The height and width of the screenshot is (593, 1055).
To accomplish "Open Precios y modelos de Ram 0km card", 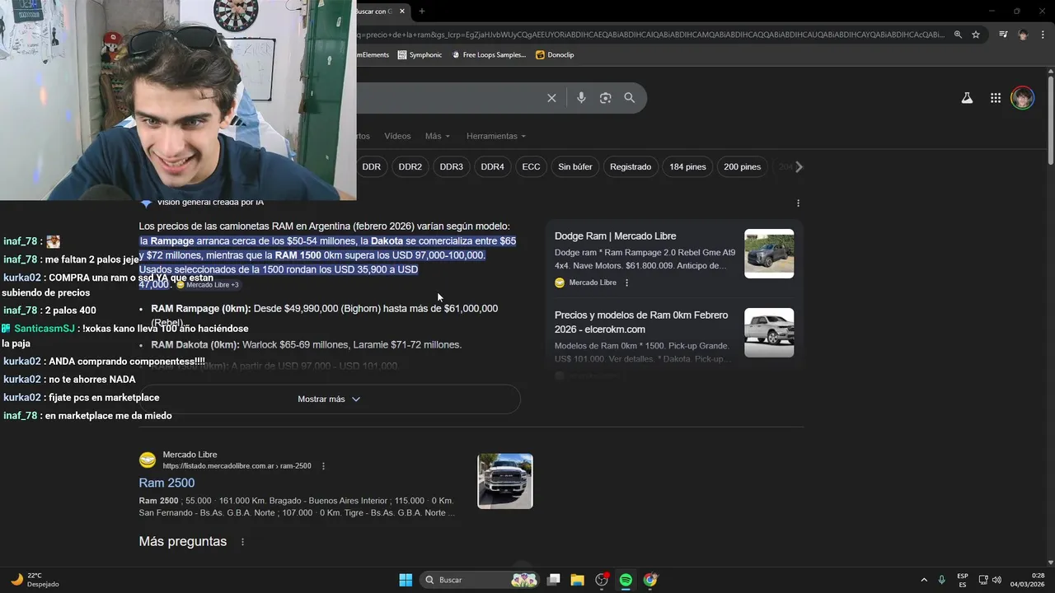I will tap(641, 322).
